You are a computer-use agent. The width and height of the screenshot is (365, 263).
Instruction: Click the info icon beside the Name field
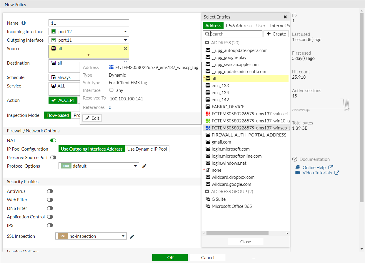coord(24,23)
